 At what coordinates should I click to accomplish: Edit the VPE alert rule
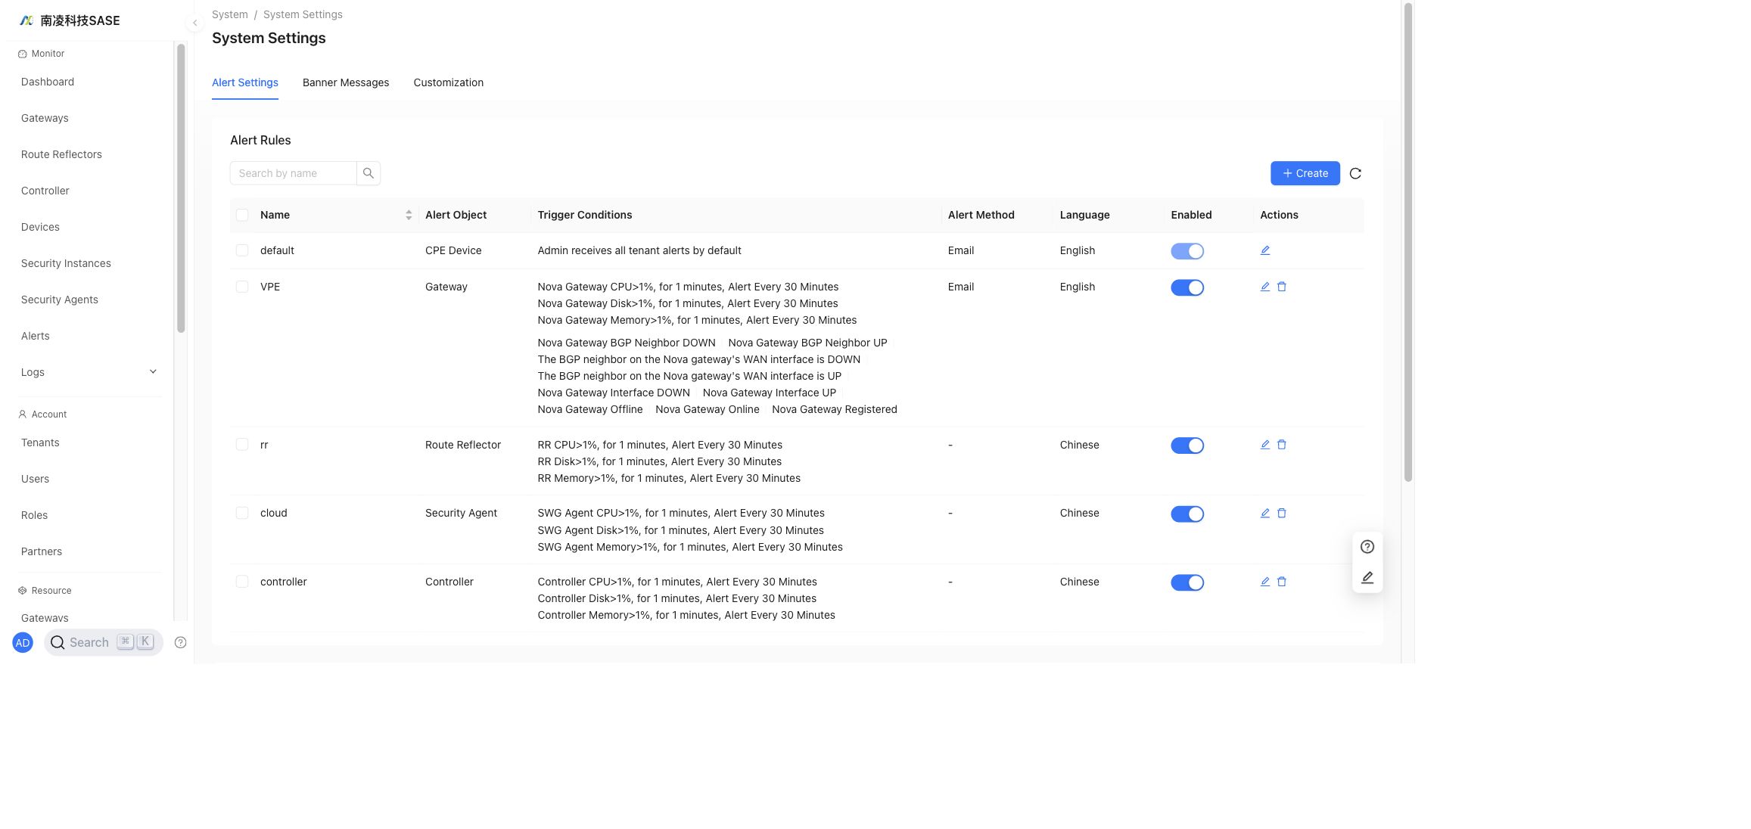tap(1264, 287)
